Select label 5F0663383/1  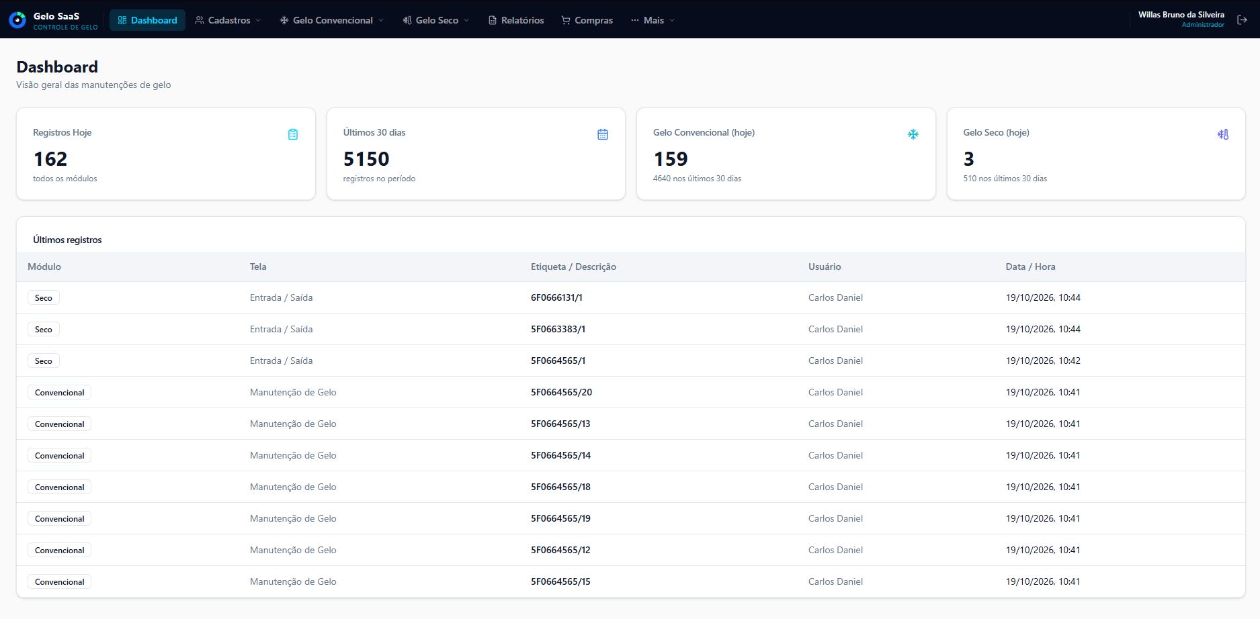coord(558,329)
